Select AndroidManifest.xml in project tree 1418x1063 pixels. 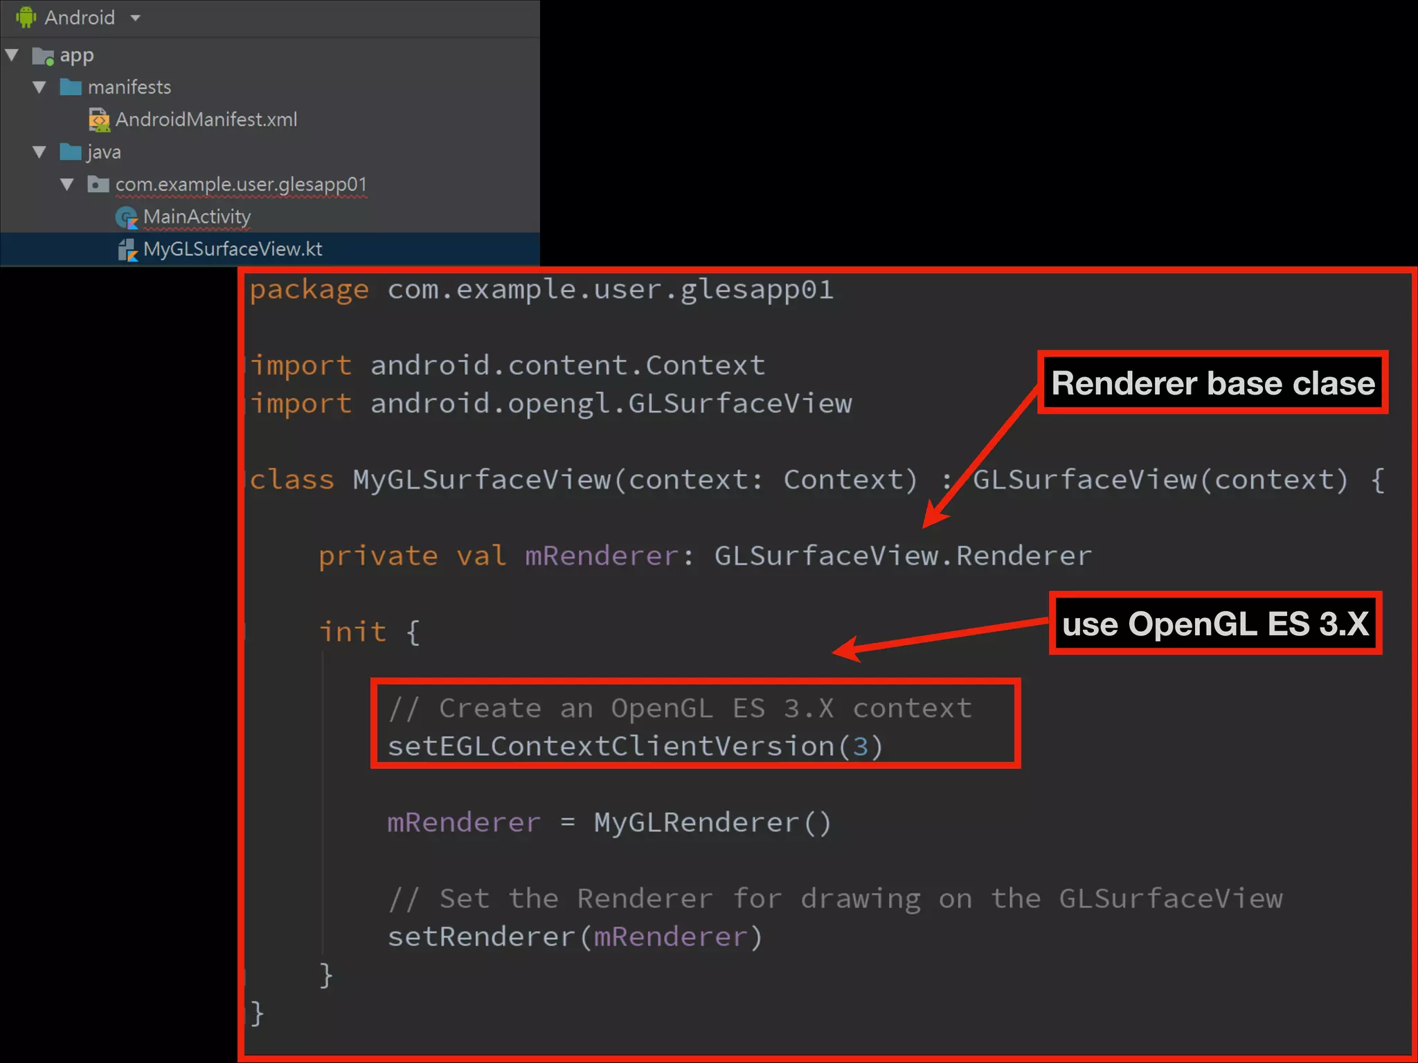click(x=206, y=120)
